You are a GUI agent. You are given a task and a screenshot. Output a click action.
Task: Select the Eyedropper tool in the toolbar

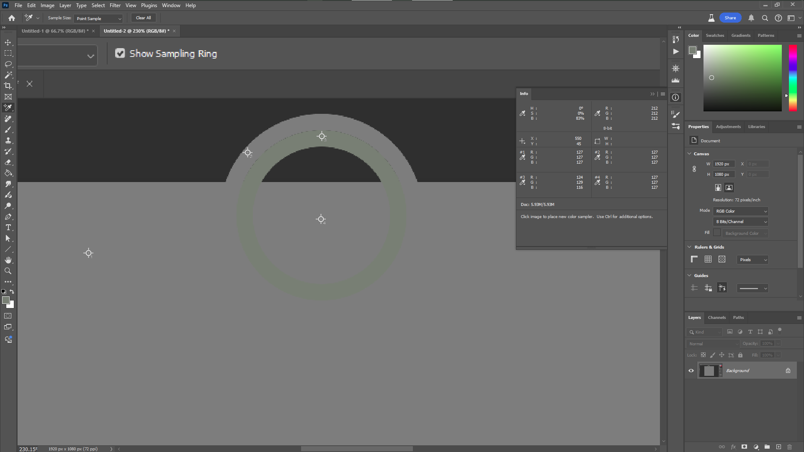pos(8,108)
